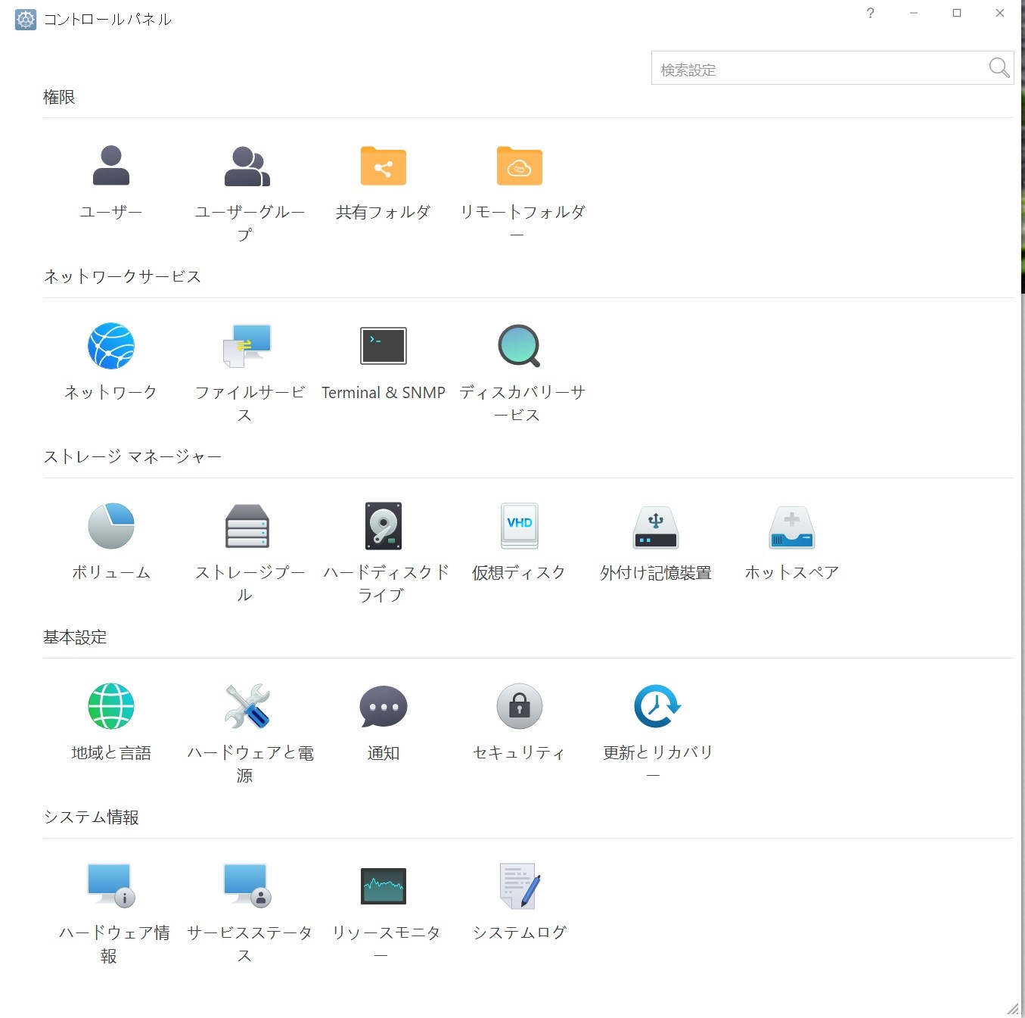Open the ユーザー (User) settings icon

pos(111,166)
